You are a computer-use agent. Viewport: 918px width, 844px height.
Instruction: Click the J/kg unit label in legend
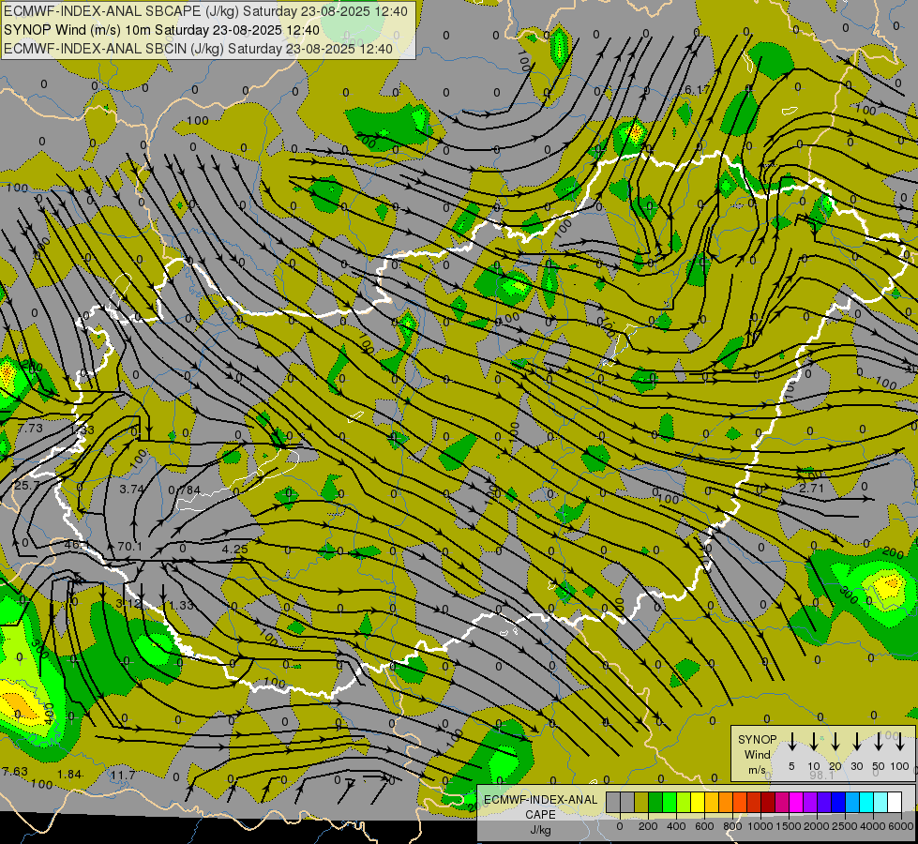click(x=540, y=830)
